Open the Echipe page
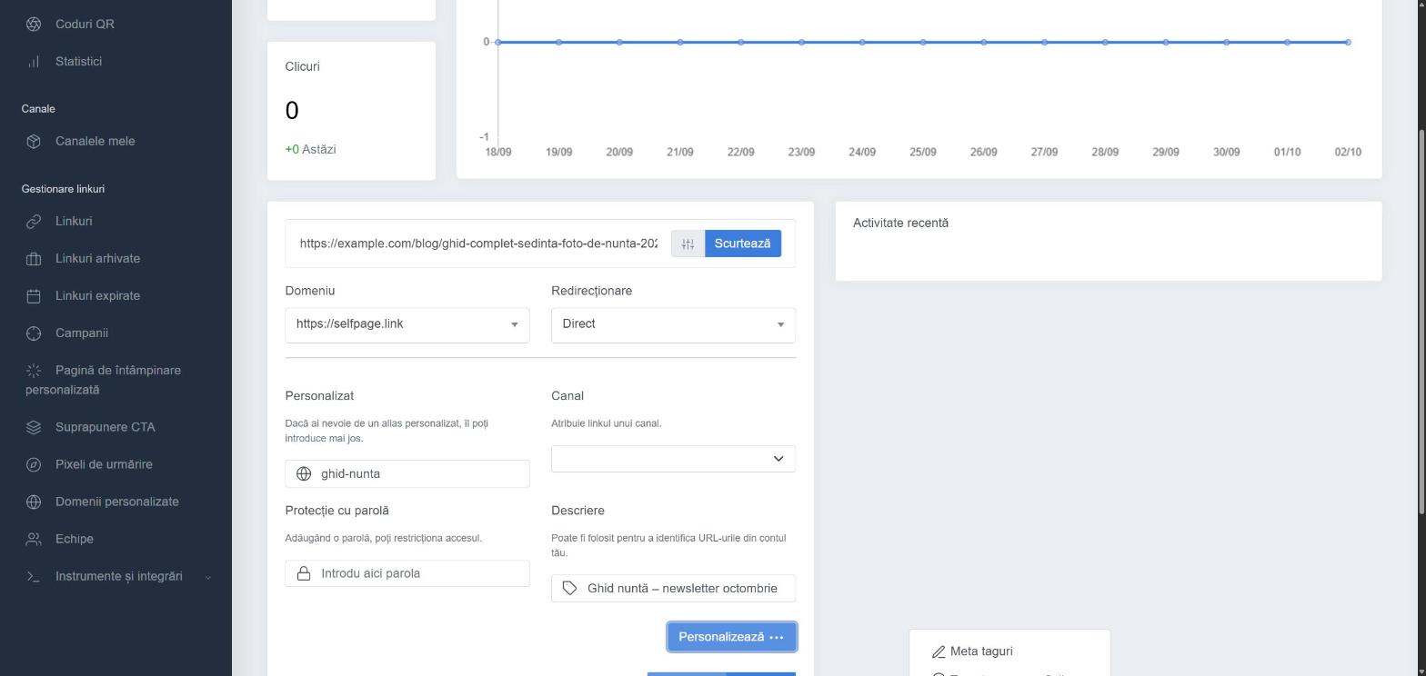 coord(74,539)
